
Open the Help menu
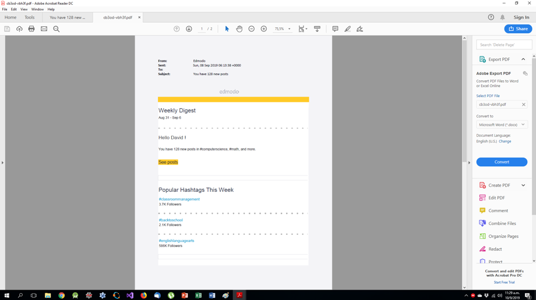[51, 9]
